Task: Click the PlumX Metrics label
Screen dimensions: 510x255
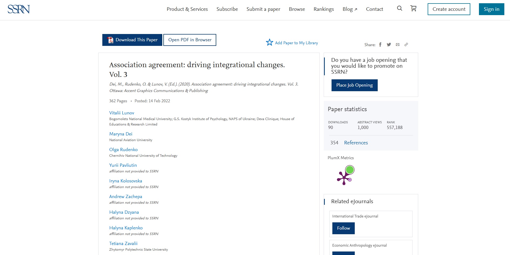Action: (340, 158)
